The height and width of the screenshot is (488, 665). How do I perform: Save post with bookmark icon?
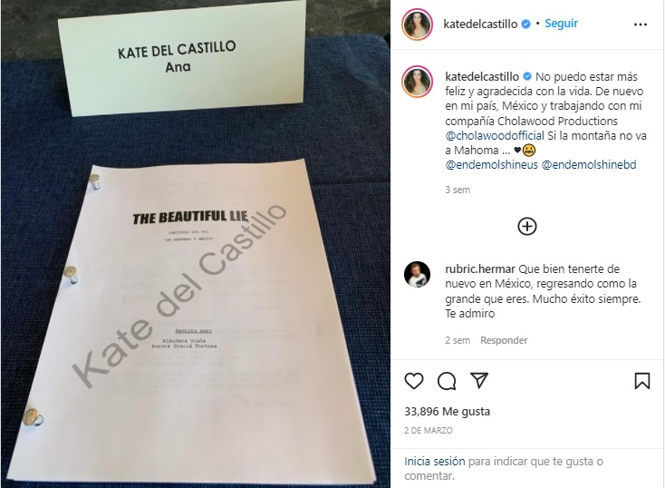pyautogui.click(x=642, y=381)
